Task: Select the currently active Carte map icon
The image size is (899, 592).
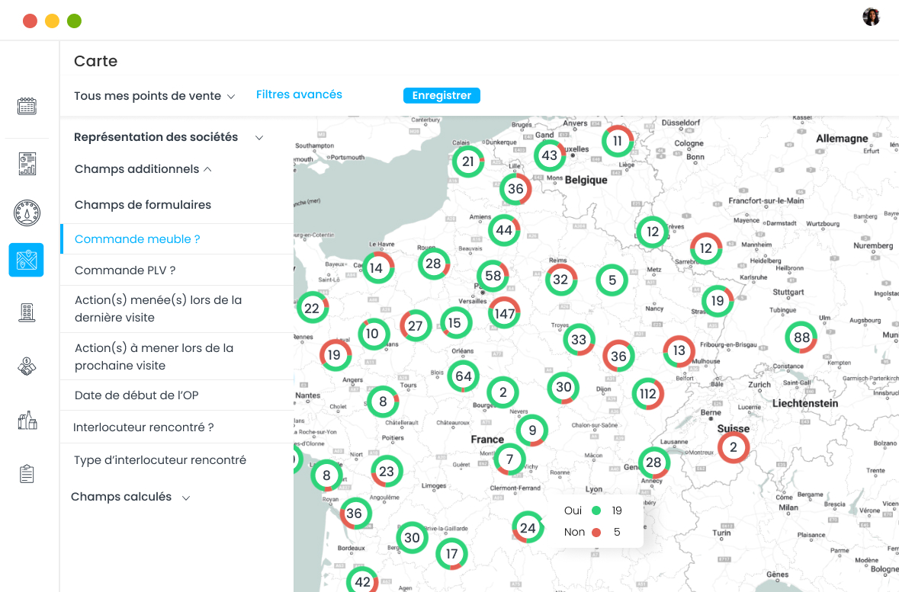Action: [x=27, y=260]
